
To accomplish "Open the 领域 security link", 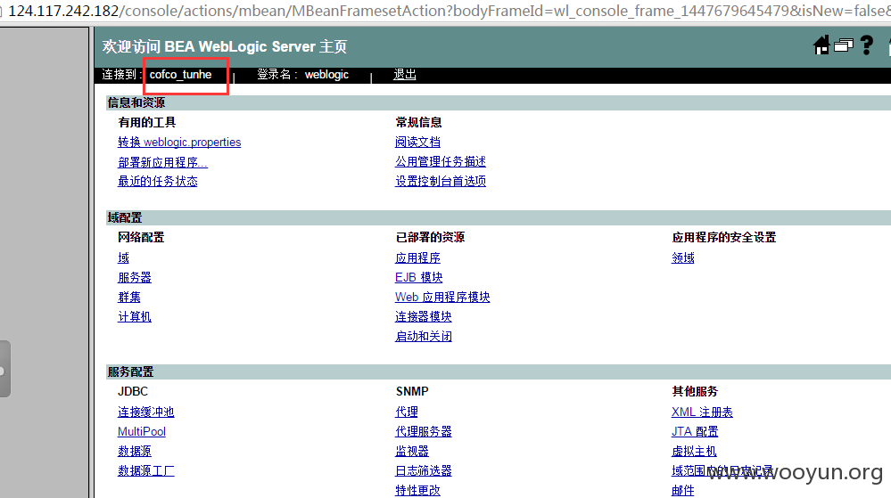I will tap(683, 257).
